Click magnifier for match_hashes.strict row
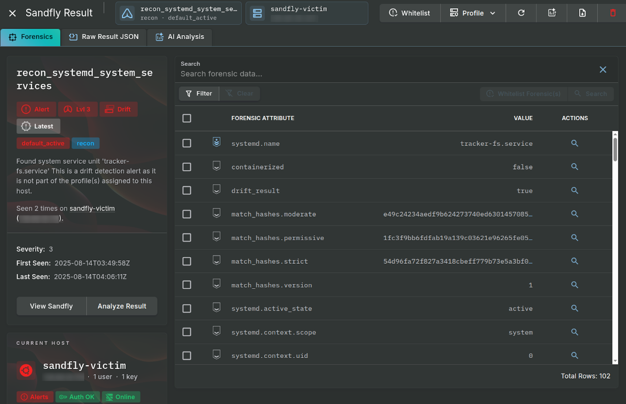The image size is (626, 404). pyautogui.click(x=575, y=261)
